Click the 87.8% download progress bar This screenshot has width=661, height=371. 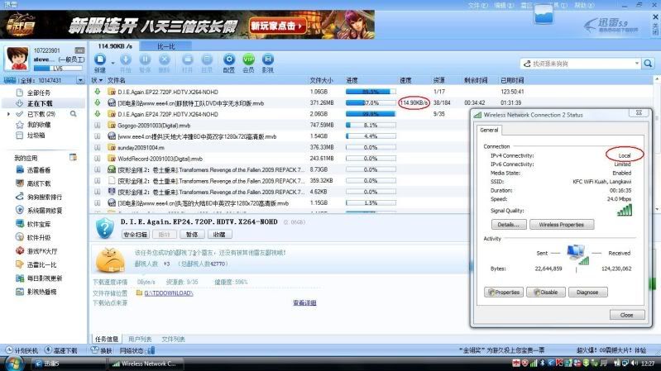(370, 102)
